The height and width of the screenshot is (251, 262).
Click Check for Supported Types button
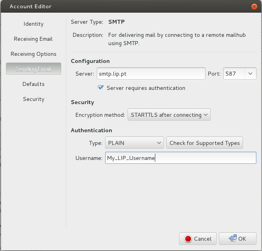pyautogui.click(x=205, y=143)
